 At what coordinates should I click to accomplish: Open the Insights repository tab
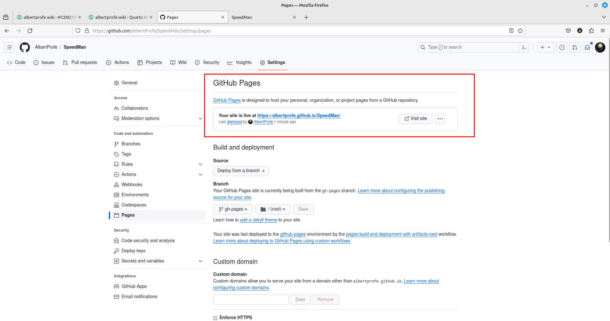(x=240, y=63)
